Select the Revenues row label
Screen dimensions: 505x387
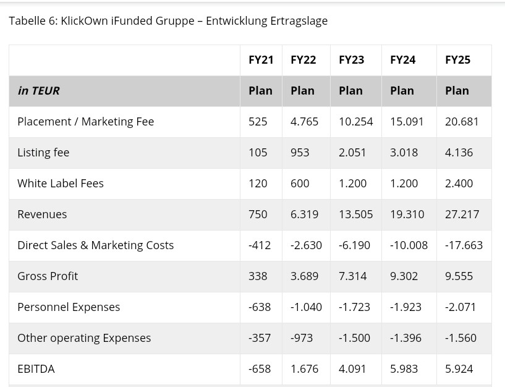pyautogui.click(x=42, y=215)
